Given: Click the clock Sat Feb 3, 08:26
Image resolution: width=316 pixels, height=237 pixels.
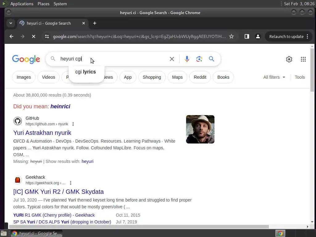Looking at the screenshot, I should (x=299, y=4).
